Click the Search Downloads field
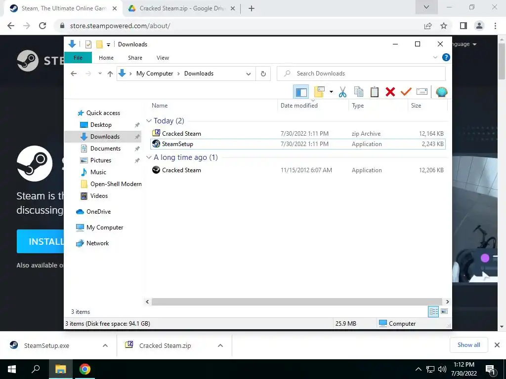The height and width of the screenshot is (379, 506). tap(361, 74)
